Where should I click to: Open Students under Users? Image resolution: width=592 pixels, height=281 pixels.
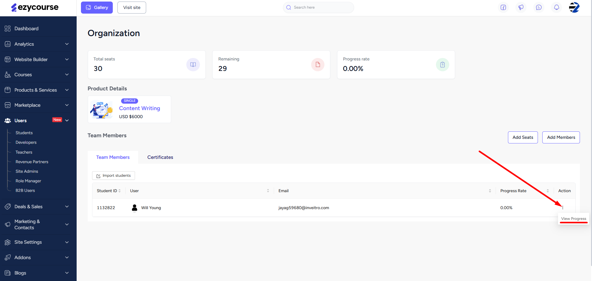[x=24, y=133]
